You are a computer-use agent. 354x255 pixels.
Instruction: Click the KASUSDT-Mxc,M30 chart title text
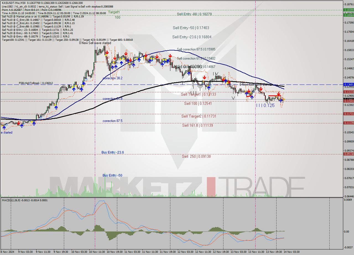tap(14, 3)
